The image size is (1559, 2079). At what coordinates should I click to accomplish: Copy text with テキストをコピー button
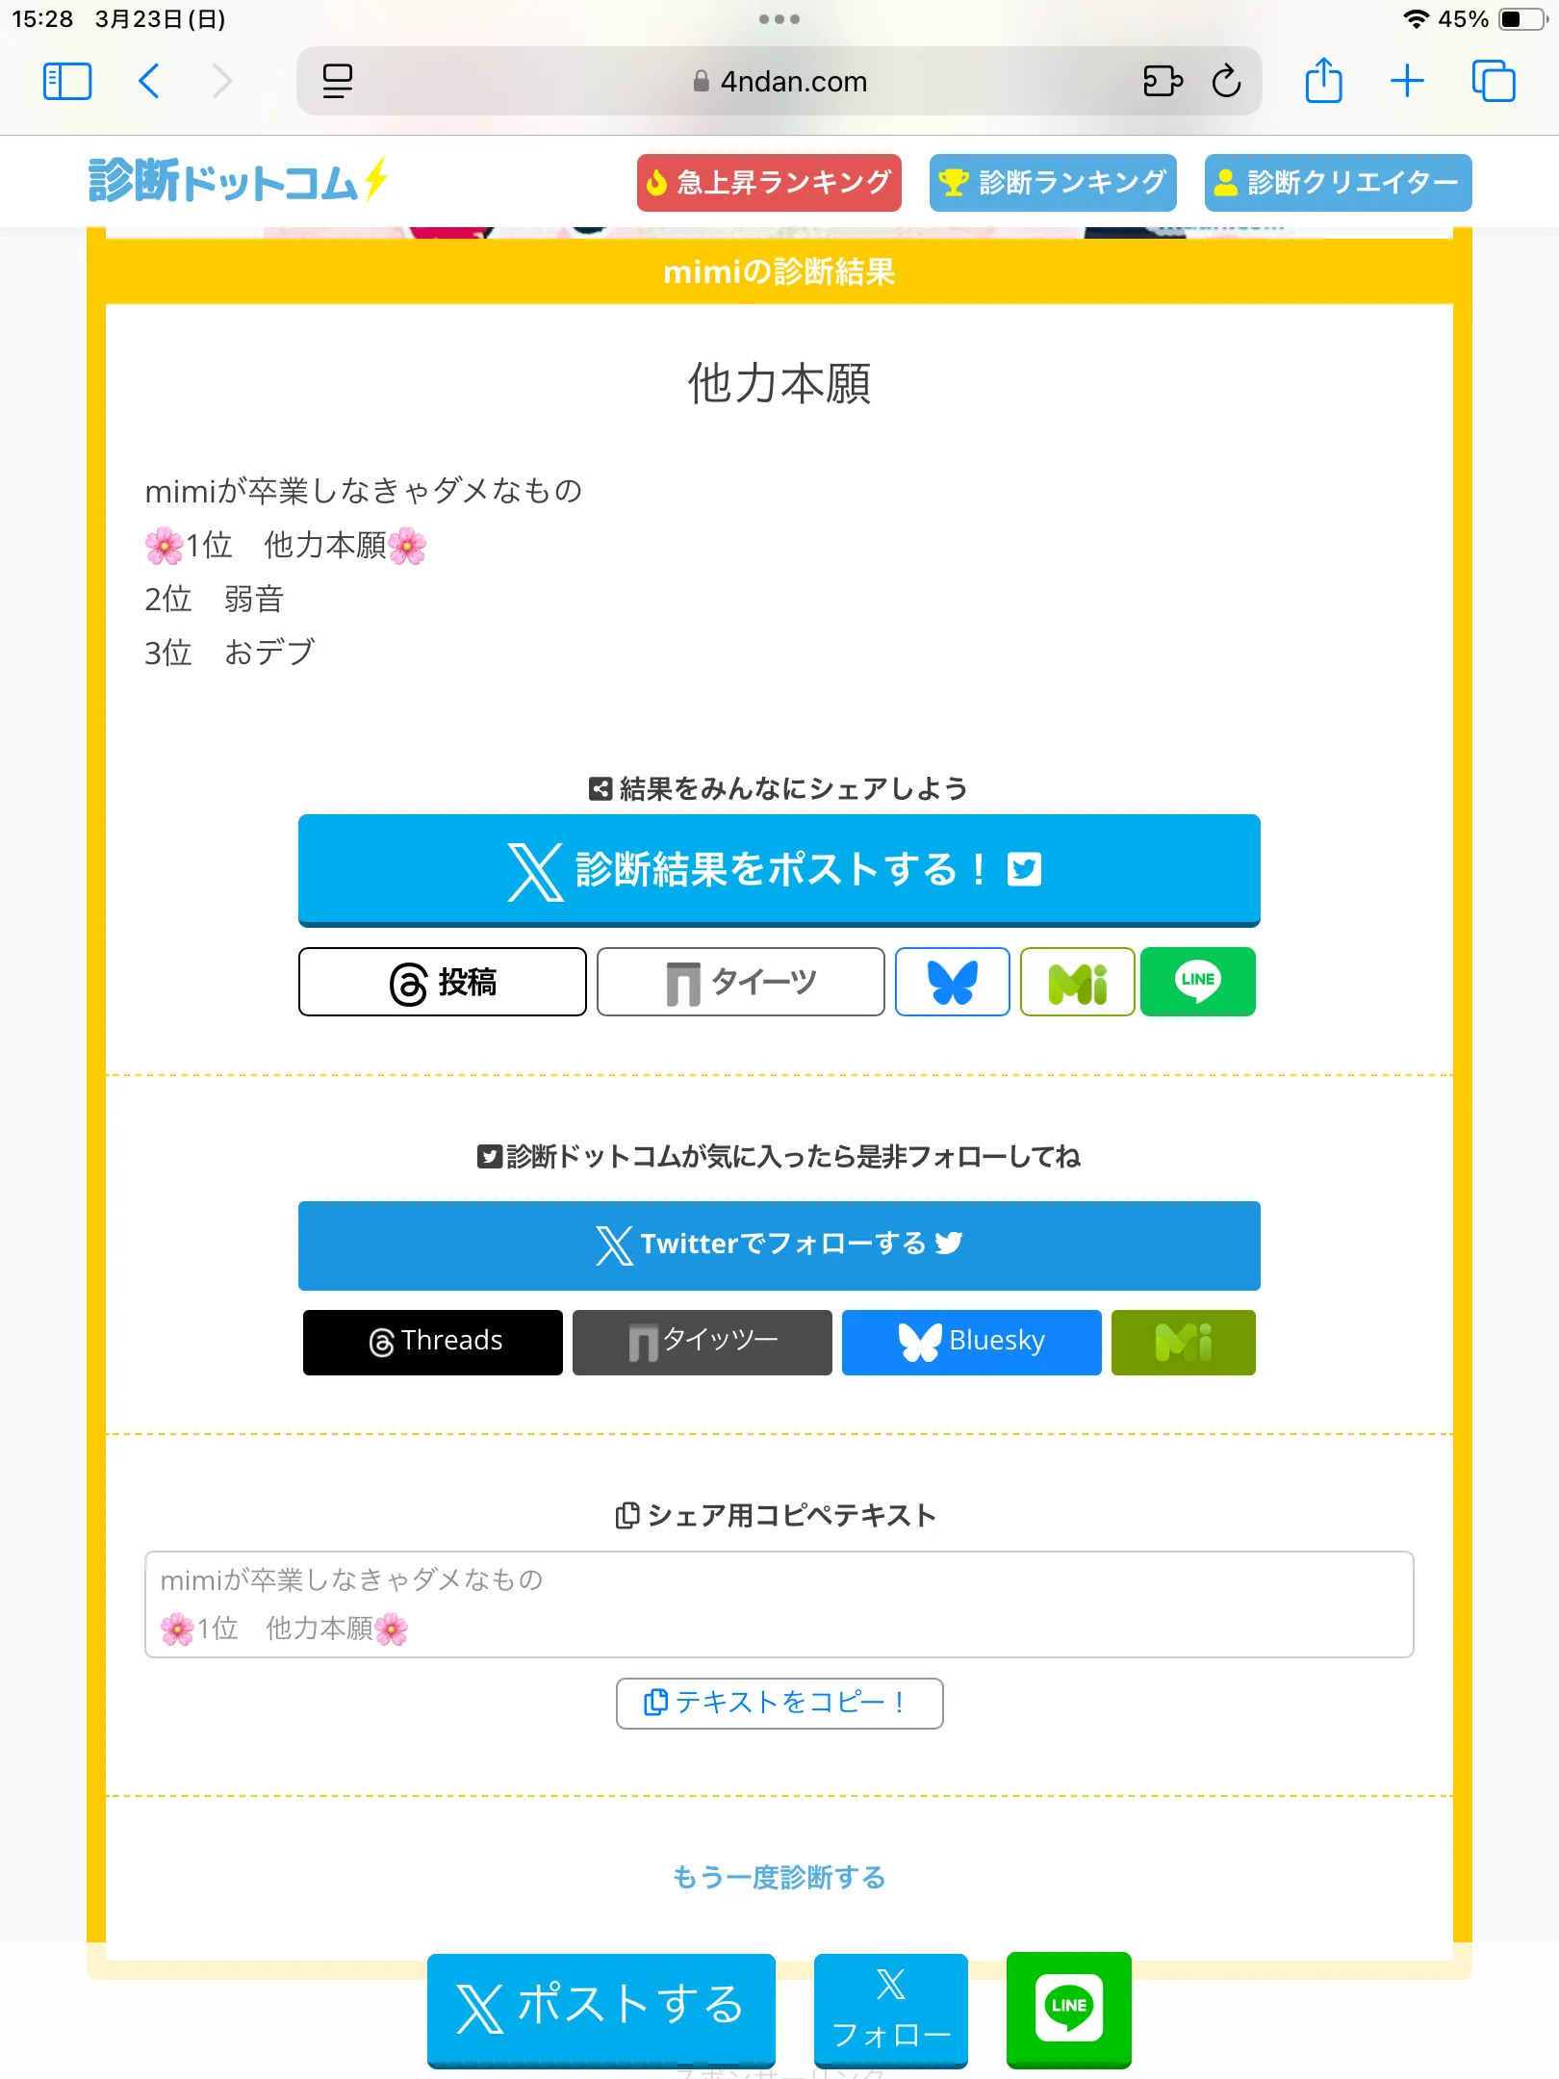[x=779, y=1703]
